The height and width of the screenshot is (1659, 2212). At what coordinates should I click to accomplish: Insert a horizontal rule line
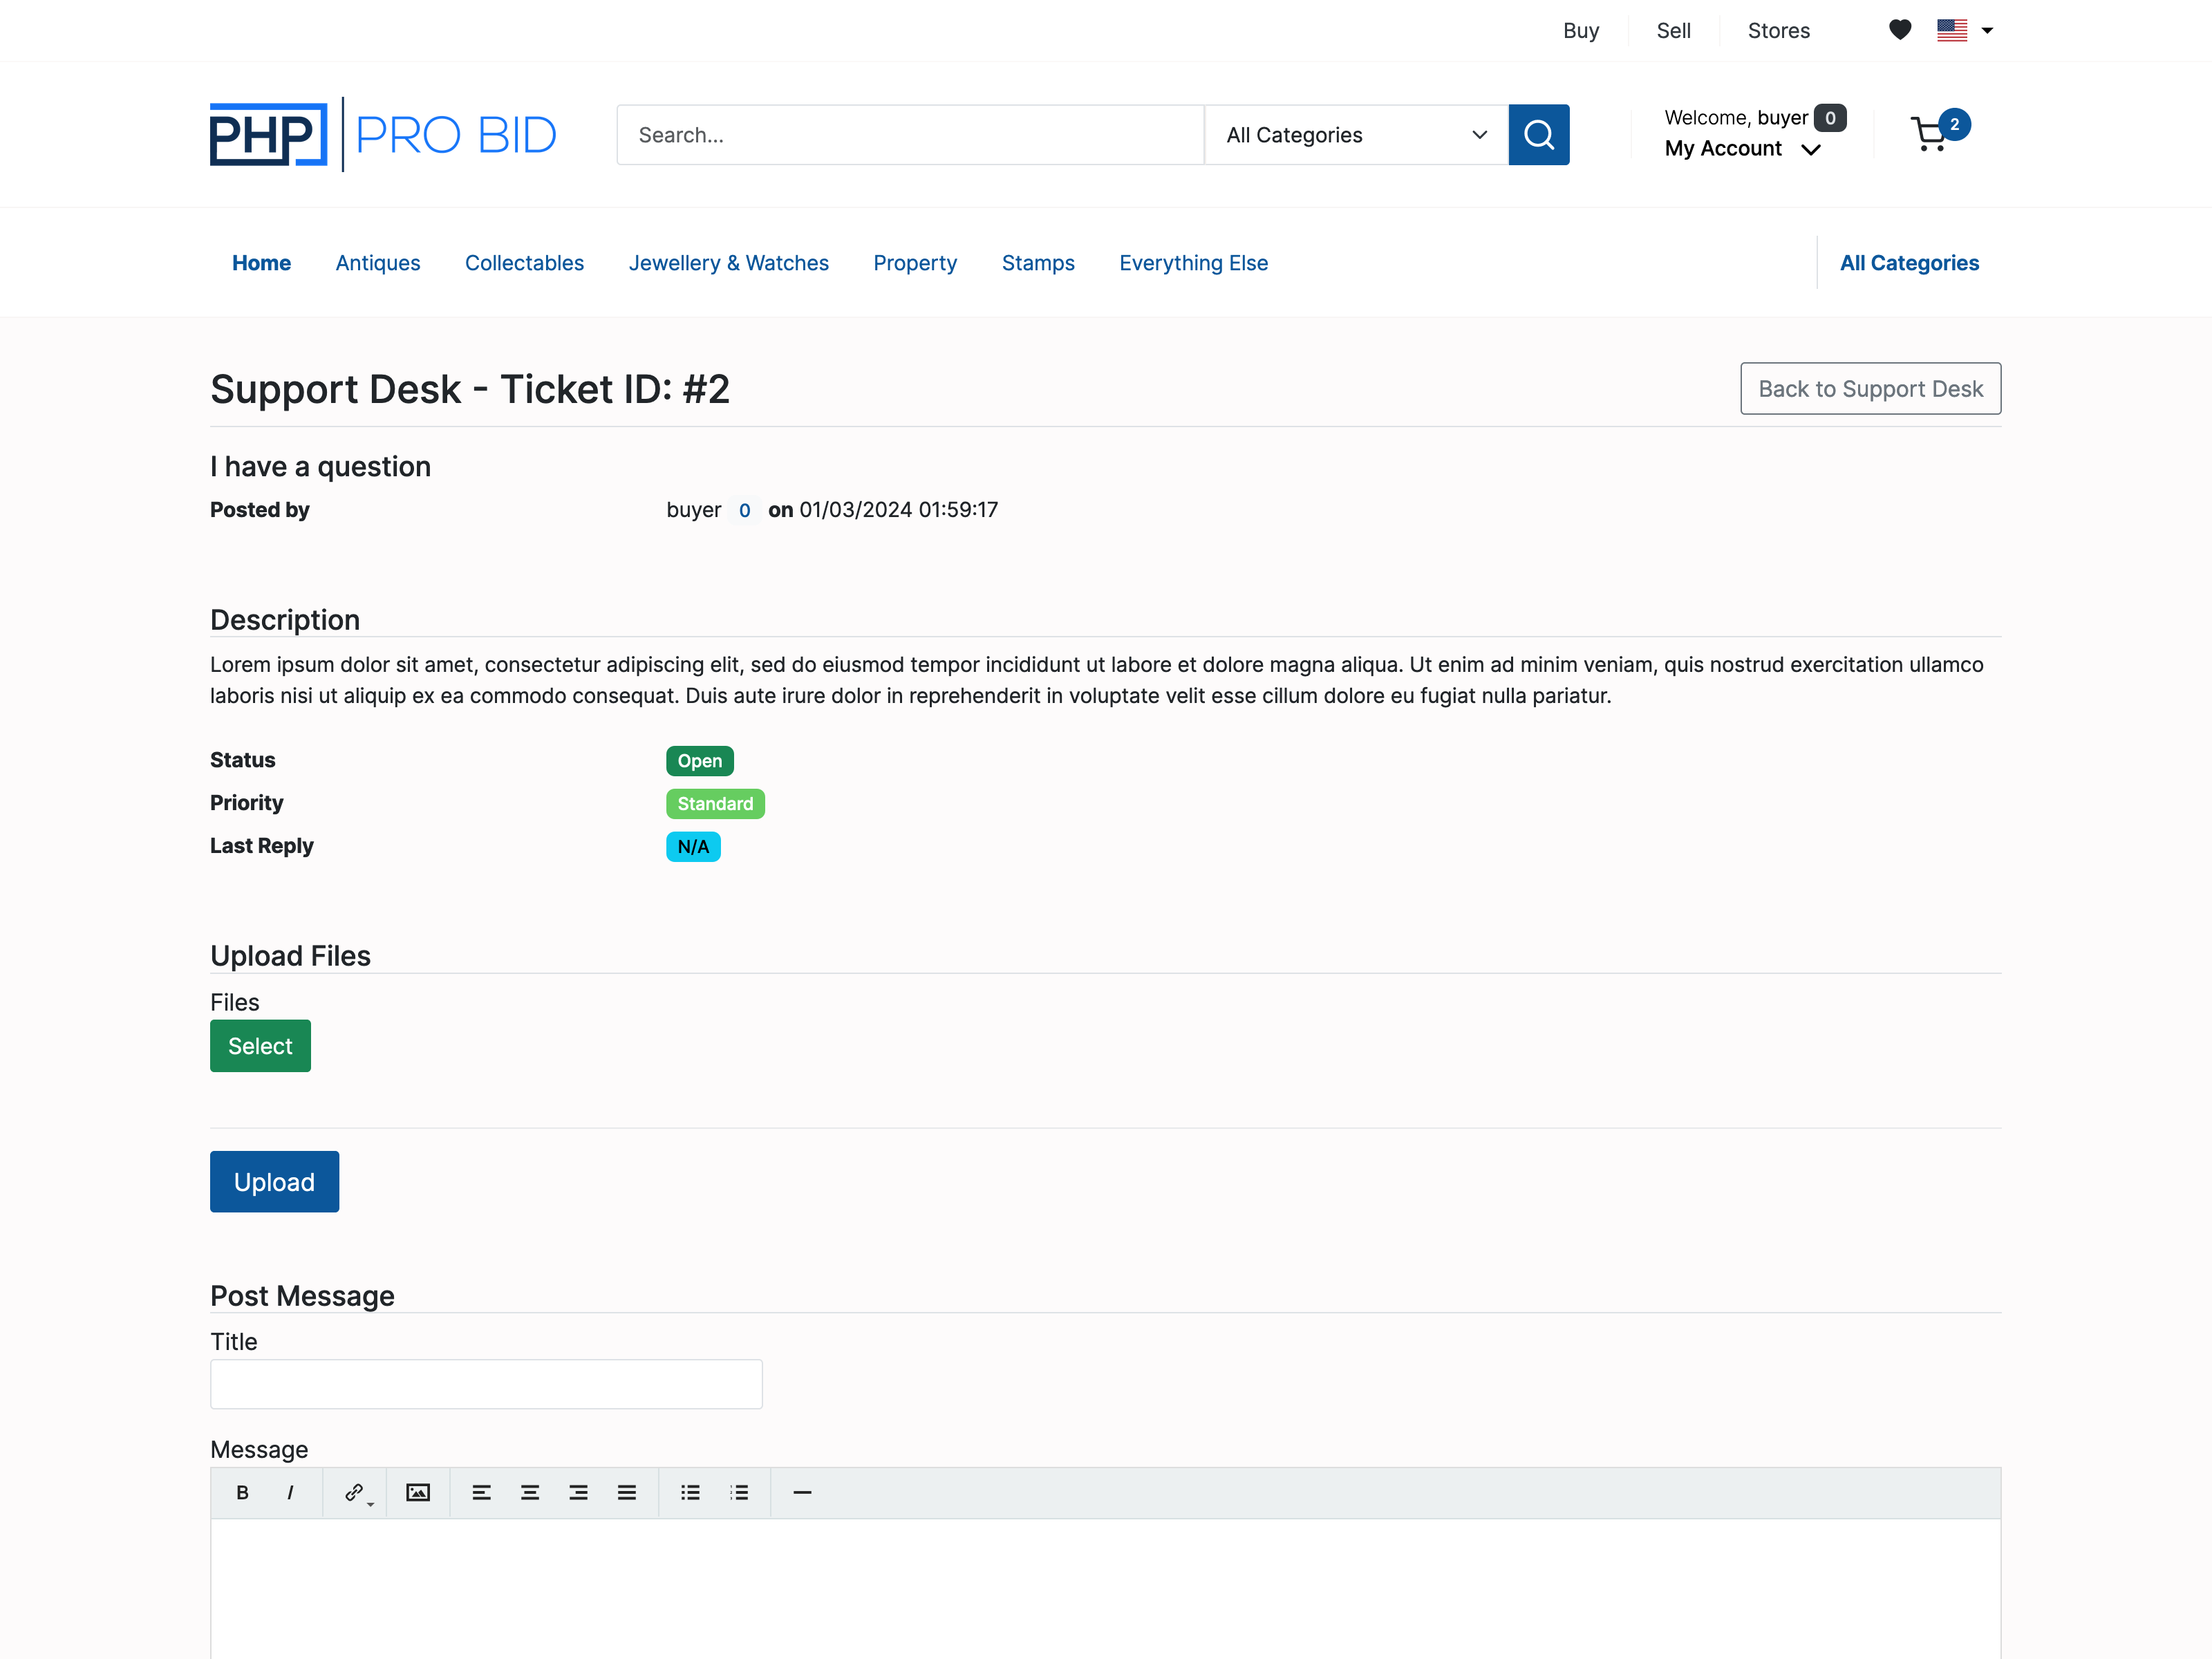click(x=802, y=1492)
